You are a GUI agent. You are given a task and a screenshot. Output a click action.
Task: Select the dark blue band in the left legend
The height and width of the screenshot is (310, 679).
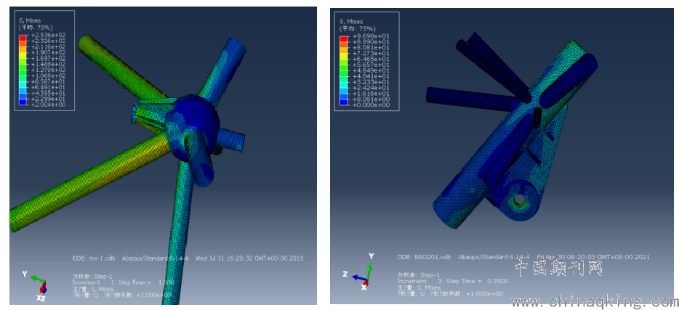coord(23,102)
